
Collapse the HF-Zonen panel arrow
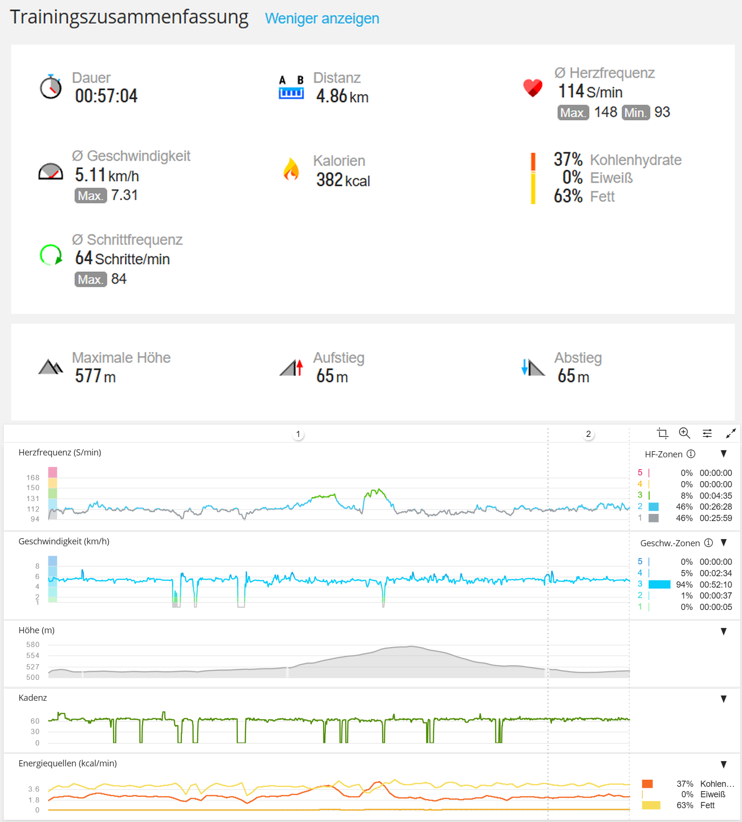pyautogui.click(x=723, y=454)
